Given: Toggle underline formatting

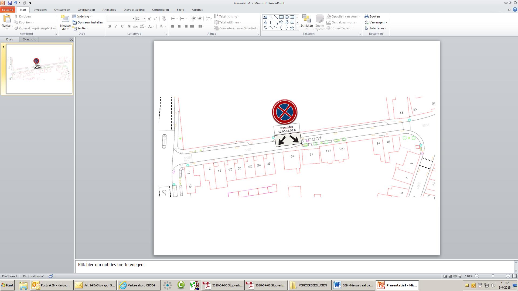Looking at the screenshot, I should (122, 26).
